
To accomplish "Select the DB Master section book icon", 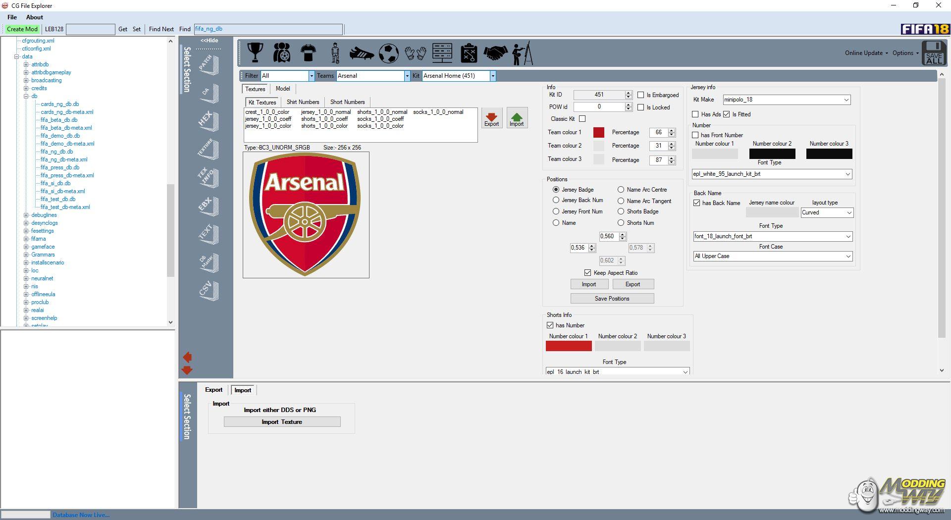I will [x=209, y=262].
